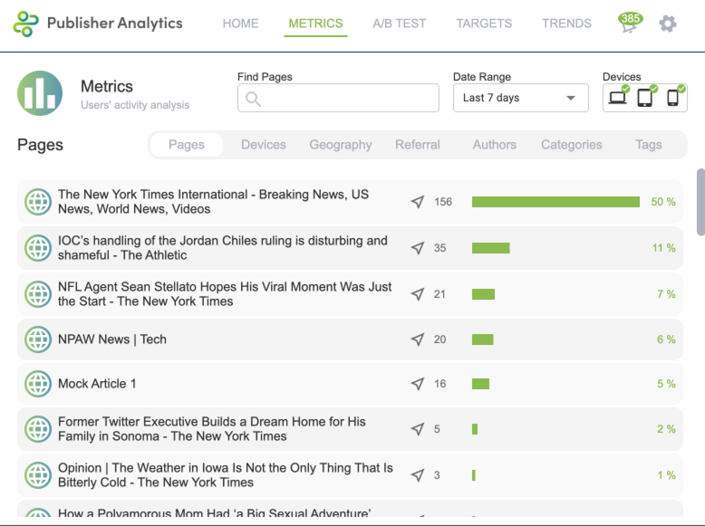Toggle the smartphone device filter

(673, 96)
